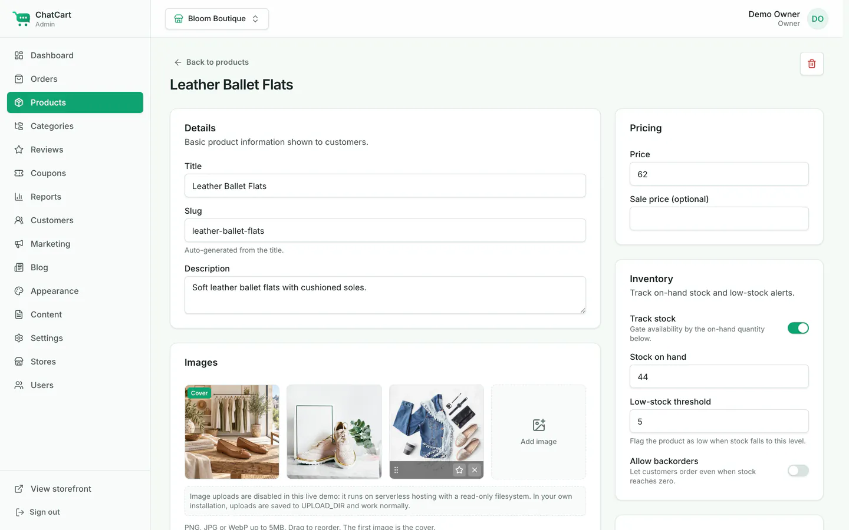Click the Sale price (optional) field

(719, 218)
